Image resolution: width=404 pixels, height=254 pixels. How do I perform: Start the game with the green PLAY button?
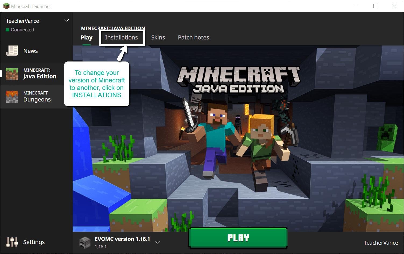coord(238,238)
